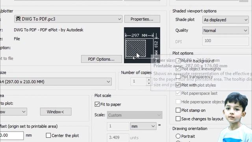
Task: Open PDF Options... dialog
Action: click(102, 59)
